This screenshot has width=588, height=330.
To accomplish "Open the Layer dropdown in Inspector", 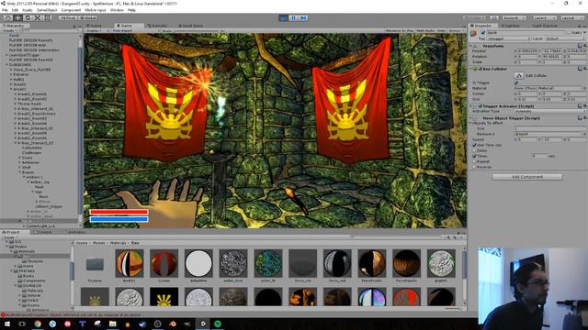I will (564, 38).
